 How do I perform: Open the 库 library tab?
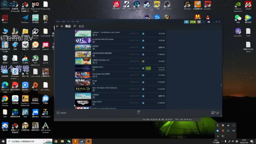point(75,26)
